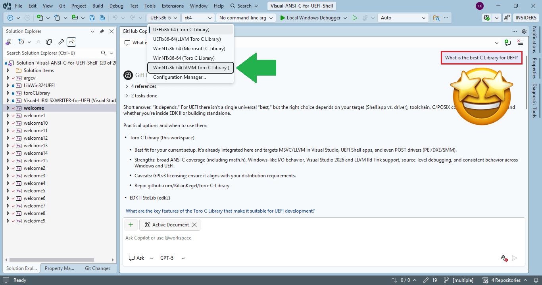The image size is (542, 285).
Task: Start a new Copilot chat icon
Action: click(508, 42)
